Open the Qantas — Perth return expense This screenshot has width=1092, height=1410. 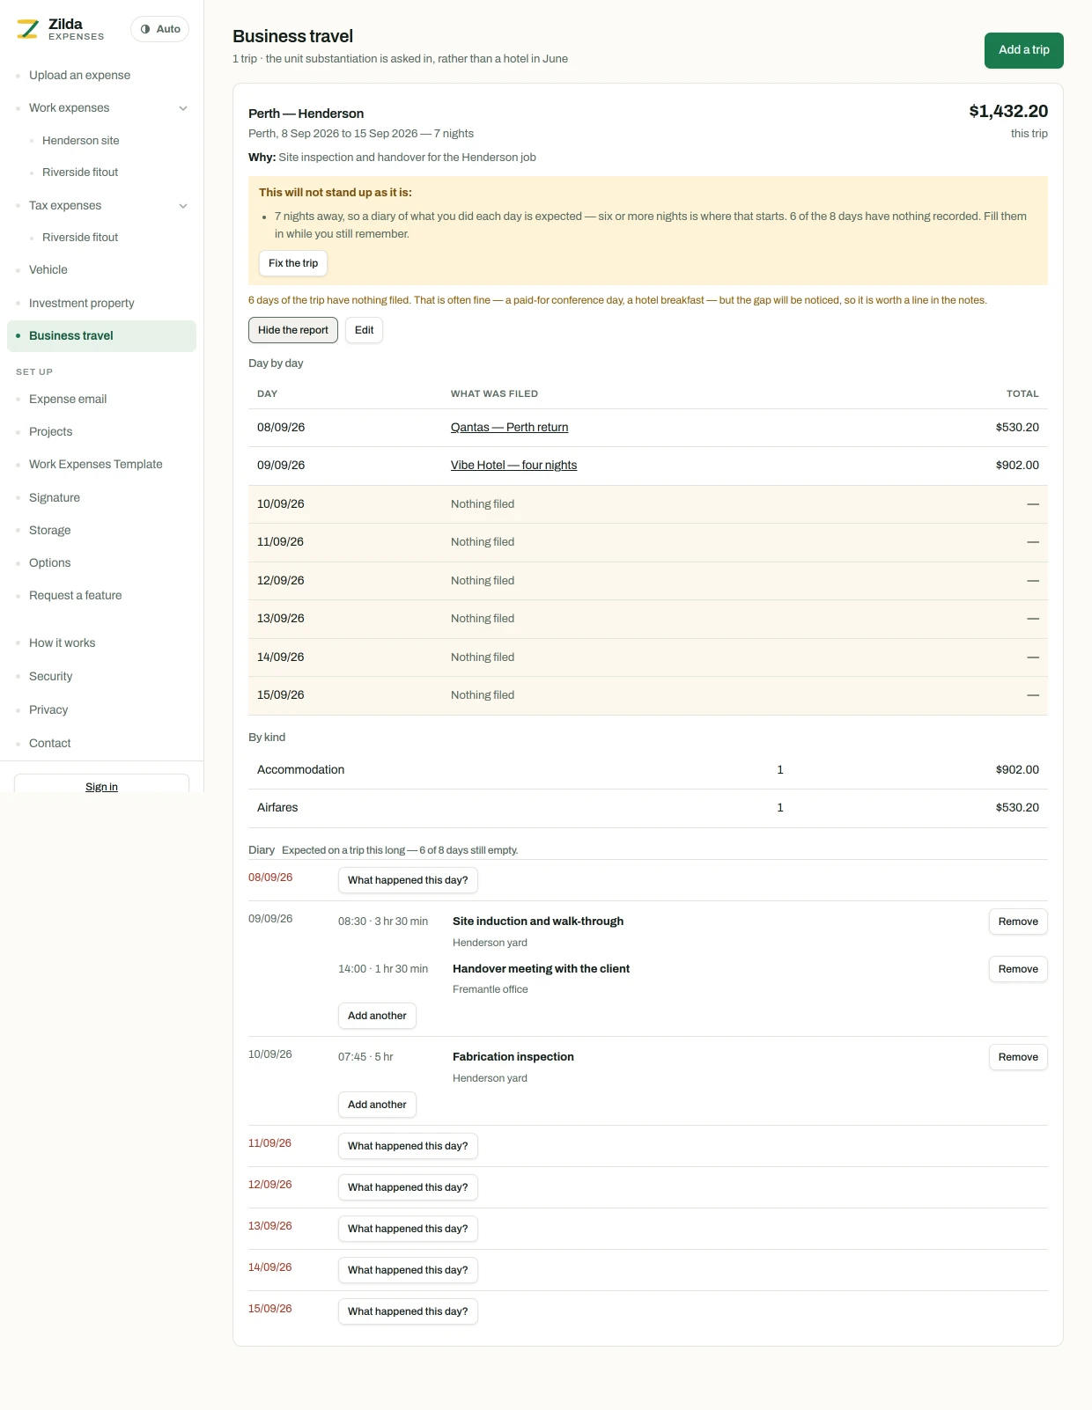click(509, 428)
